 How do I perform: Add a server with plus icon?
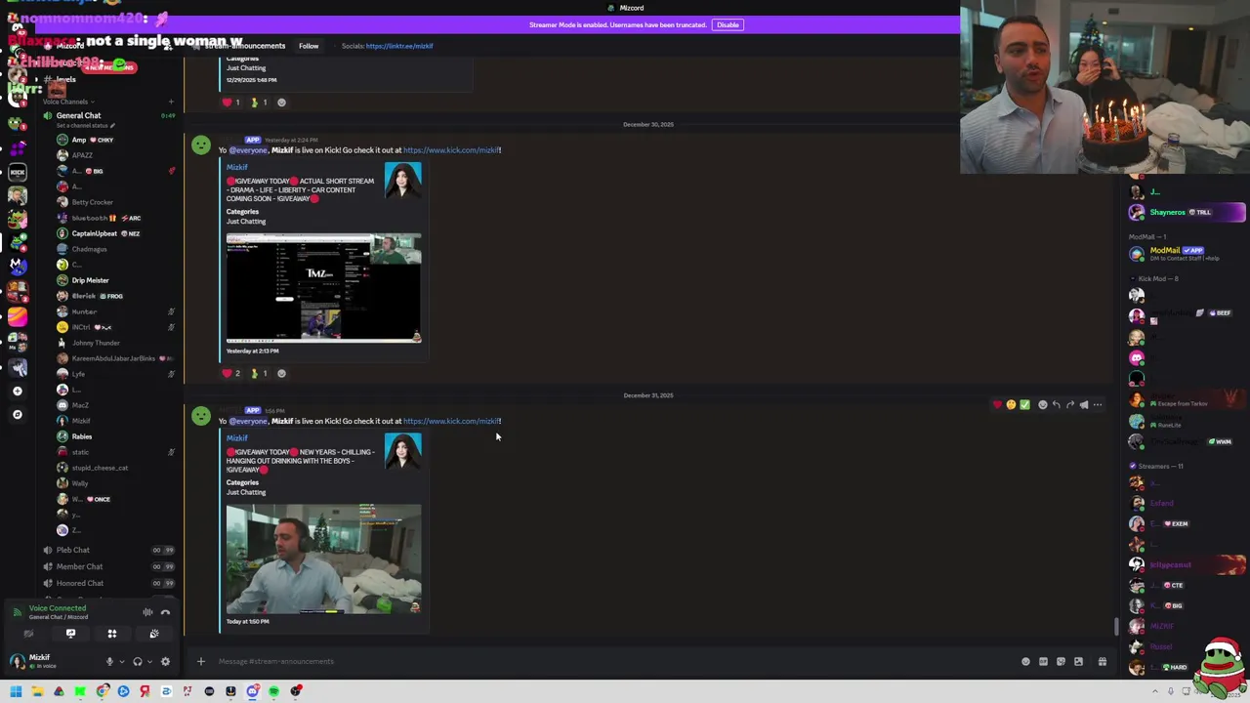(x=17, y=391)
